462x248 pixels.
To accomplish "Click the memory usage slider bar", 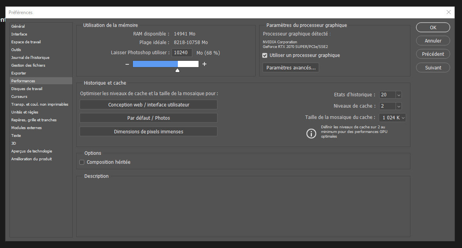I will (x=165, y=64).
